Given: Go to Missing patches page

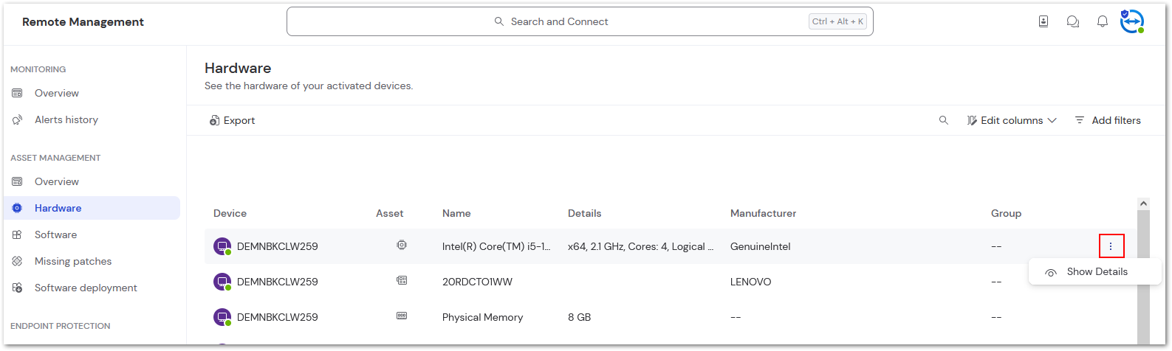Looking at the screenshot, I should click(x=72, y=261).
